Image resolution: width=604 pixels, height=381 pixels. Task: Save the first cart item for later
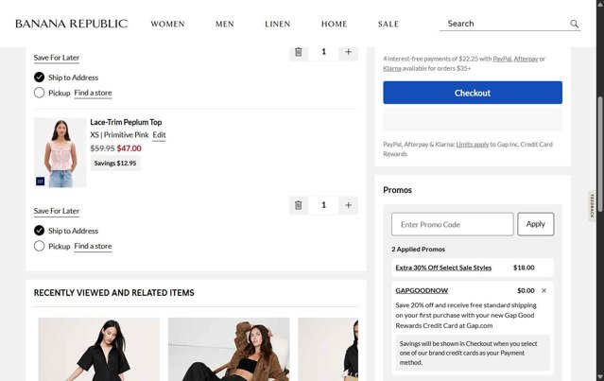[56, 58]
